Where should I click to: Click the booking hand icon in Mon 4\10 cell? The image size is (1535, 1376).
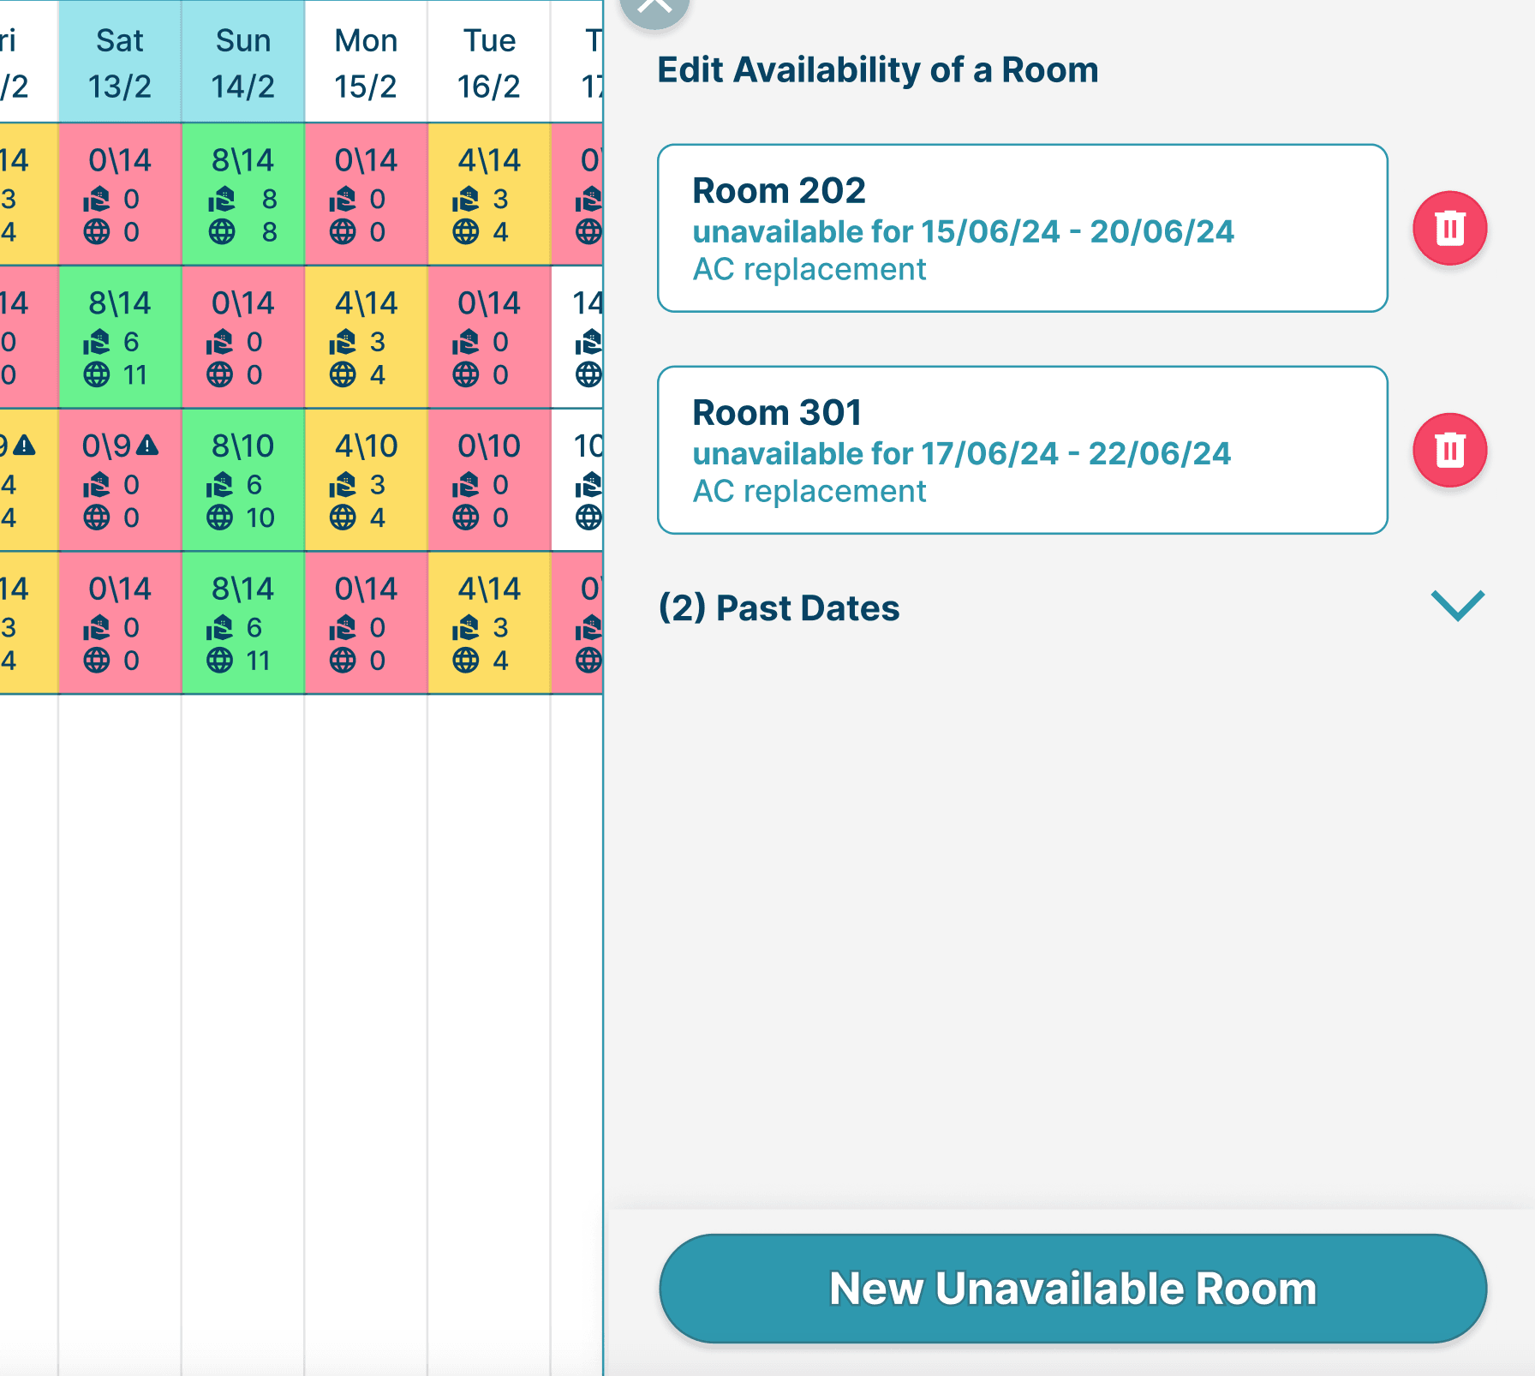point(343,485)
